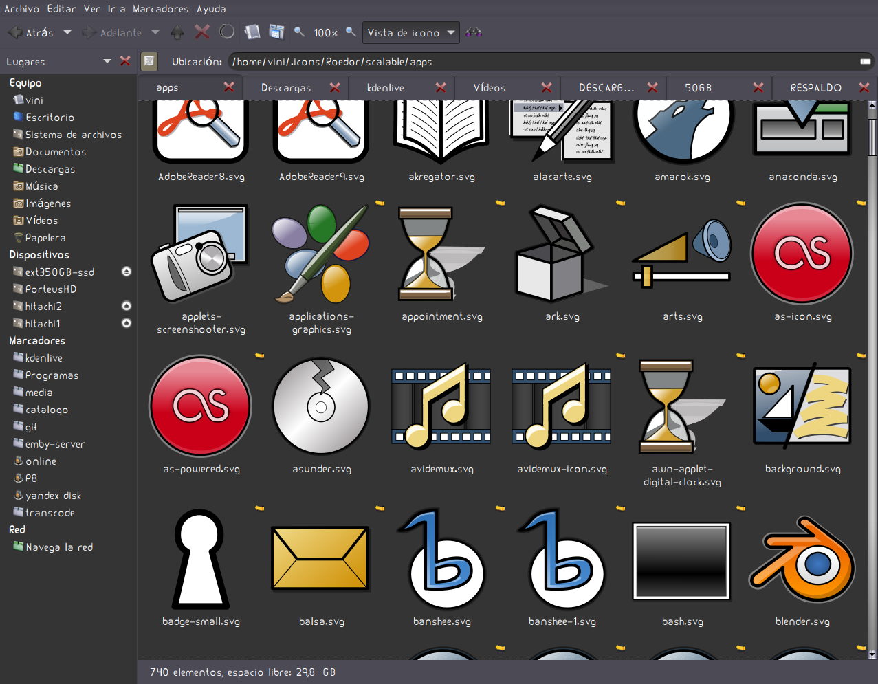Select the badge-small.svg keyhole icon

201,559
